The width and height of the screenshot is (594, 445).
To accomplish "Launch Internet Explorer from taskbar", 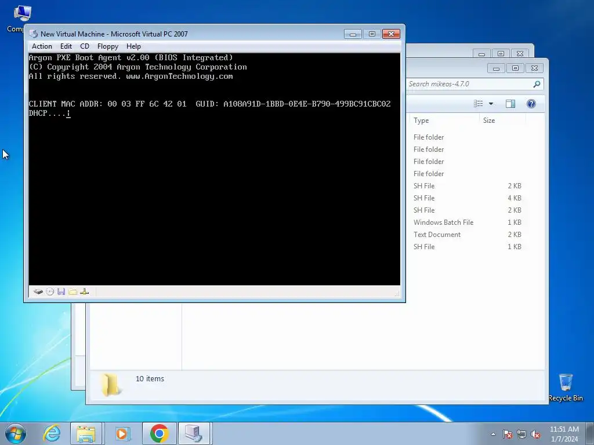I will (x=52, y=433).
